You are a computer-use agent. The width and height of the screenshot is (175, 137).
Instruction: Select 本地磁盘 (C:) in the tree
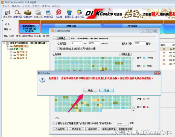[x=21, y=46]
